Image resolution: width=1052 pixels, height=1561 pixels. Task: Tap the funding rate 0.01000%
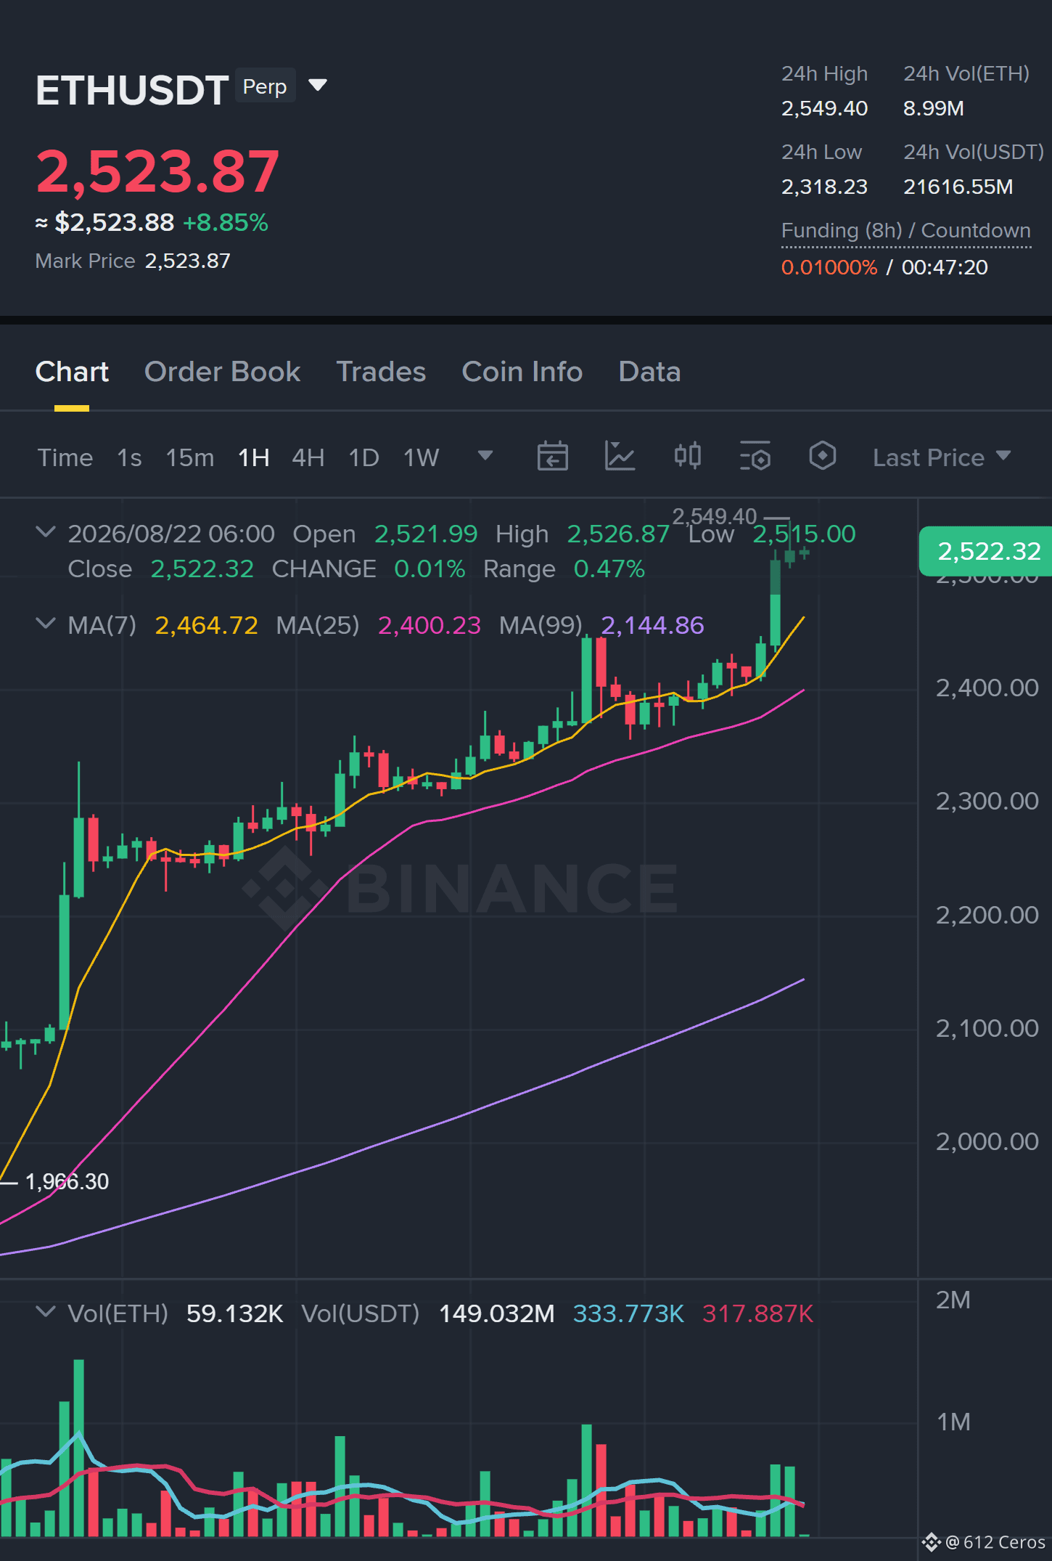tap(829, 267)
